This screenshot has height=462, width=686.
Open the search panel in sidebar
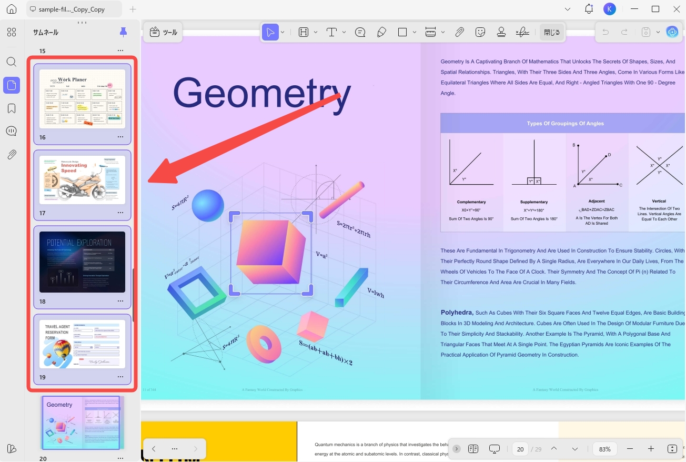(12, 62)
